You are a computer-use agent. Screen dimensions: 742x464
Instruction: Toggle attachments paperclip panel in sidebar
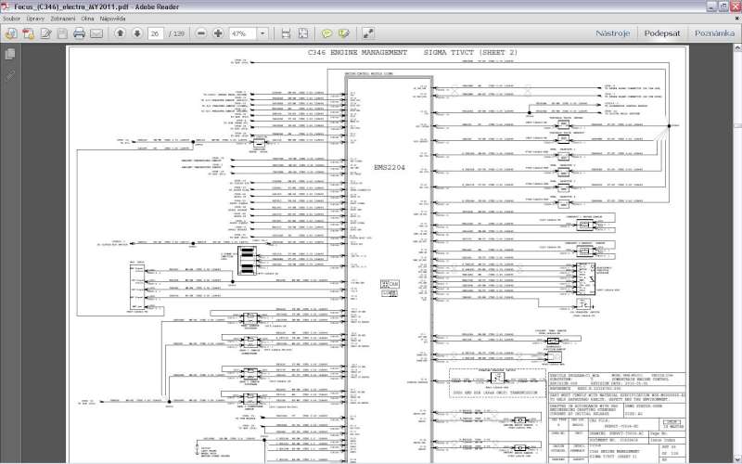pos(10,74)
